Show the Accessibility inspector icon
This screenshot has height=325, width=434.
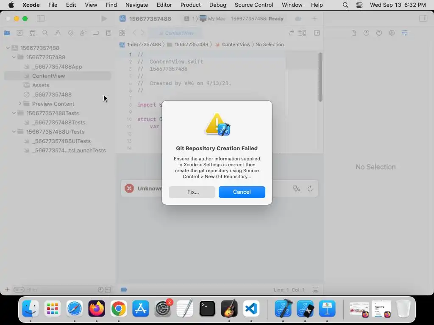pyautogui.click(x=392, y=33)
